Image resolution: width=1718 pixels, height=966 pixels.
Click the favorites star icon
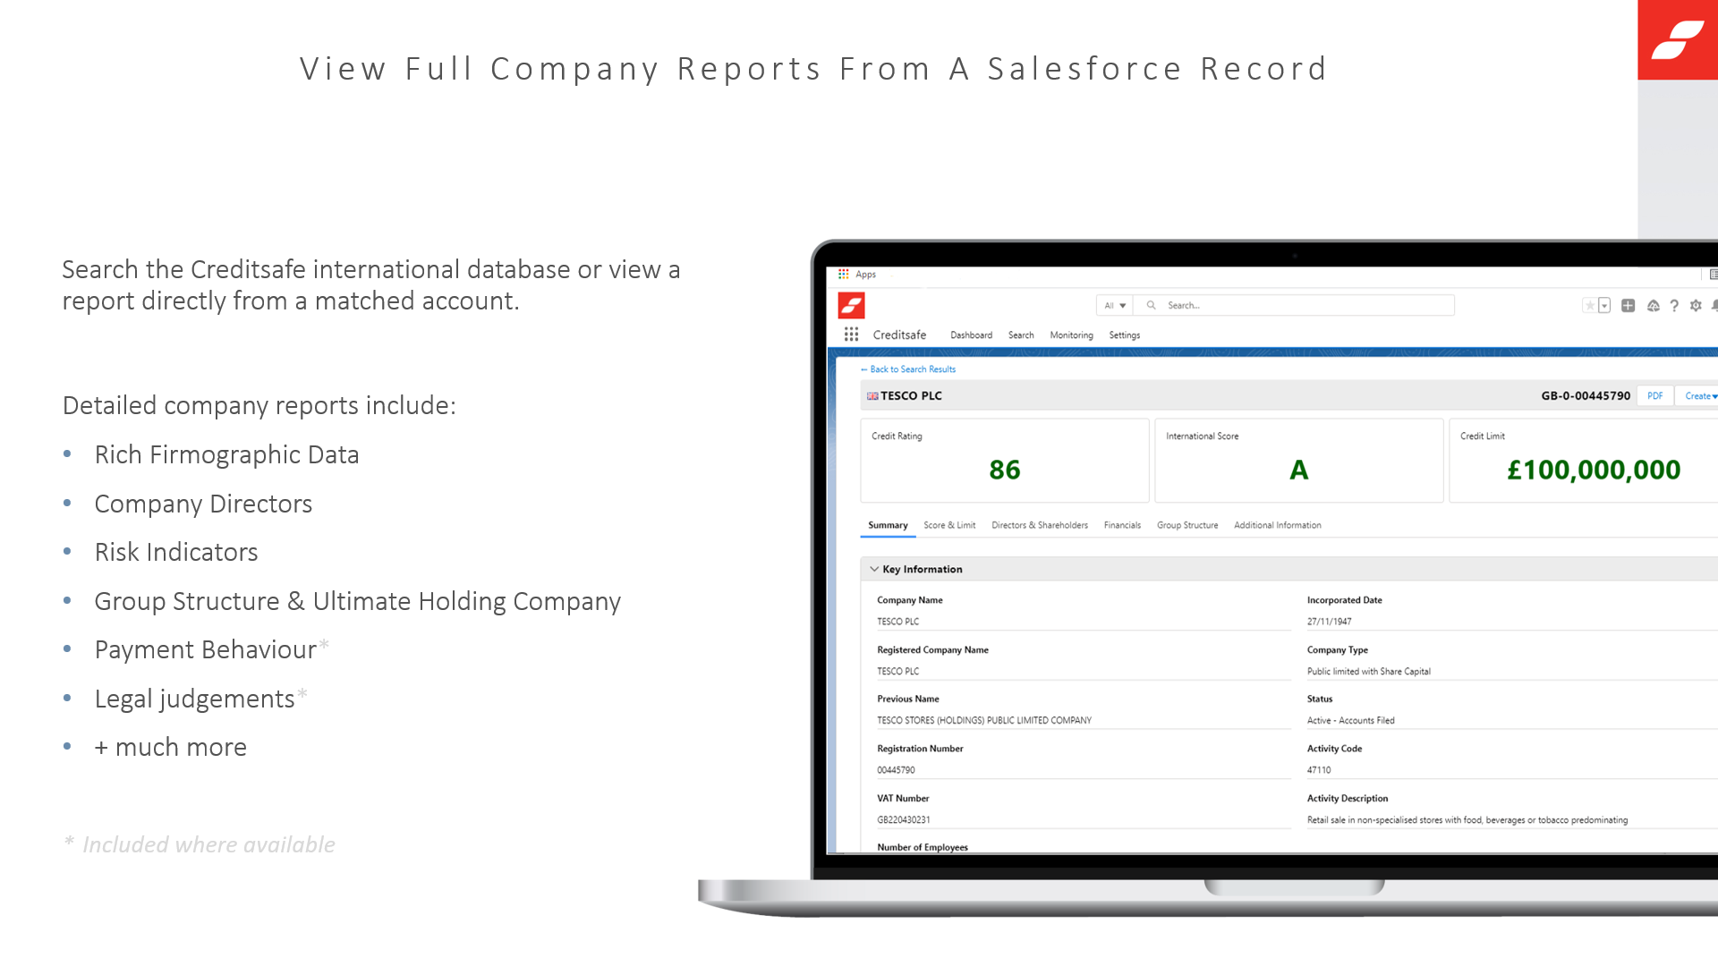(1589, 306)
